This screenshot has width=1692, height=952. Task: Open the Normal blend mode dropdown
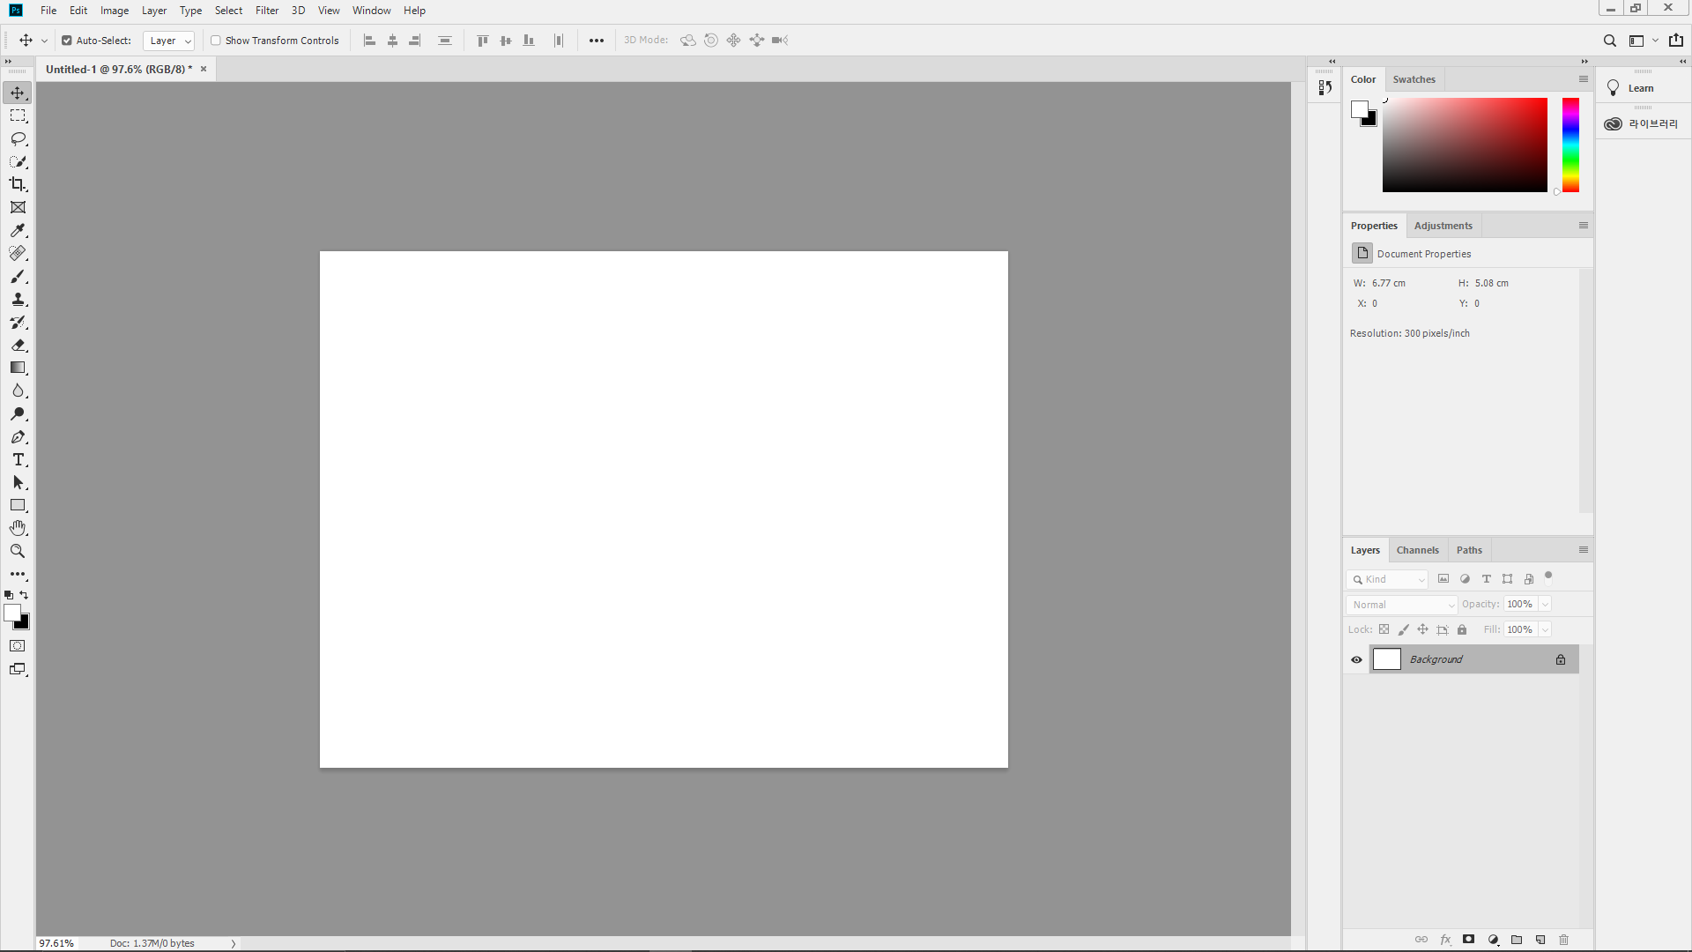(x=1401, y=605)
